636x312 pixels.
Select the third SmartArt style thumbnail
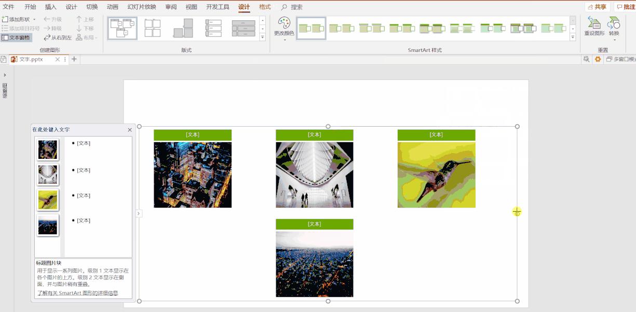click(372, 28)
